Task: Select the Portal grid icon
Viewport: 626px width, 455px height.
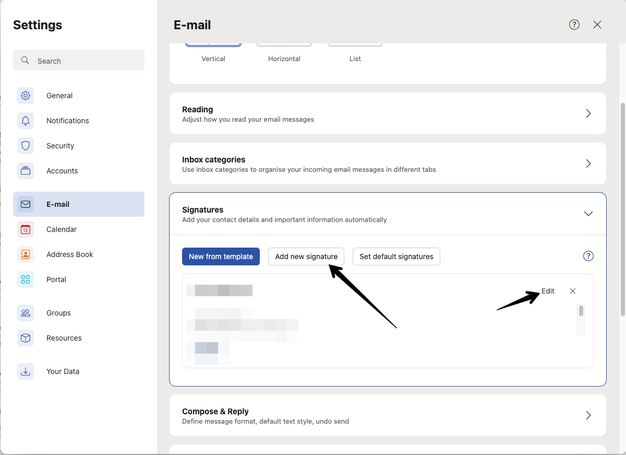Action: pos(26,279)
